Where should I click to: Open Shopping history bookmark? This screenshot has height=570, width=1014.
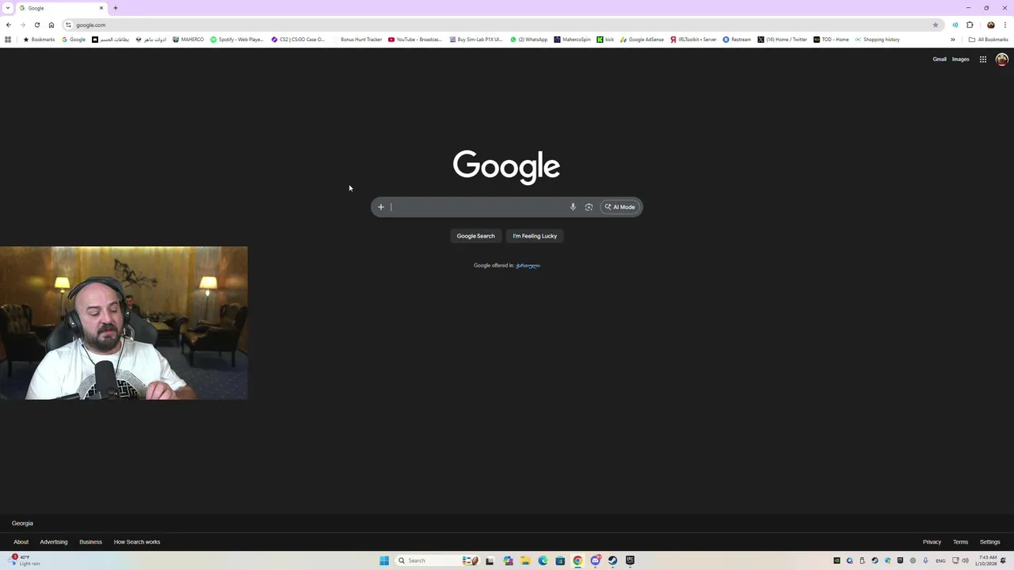[x=878, y=40]
